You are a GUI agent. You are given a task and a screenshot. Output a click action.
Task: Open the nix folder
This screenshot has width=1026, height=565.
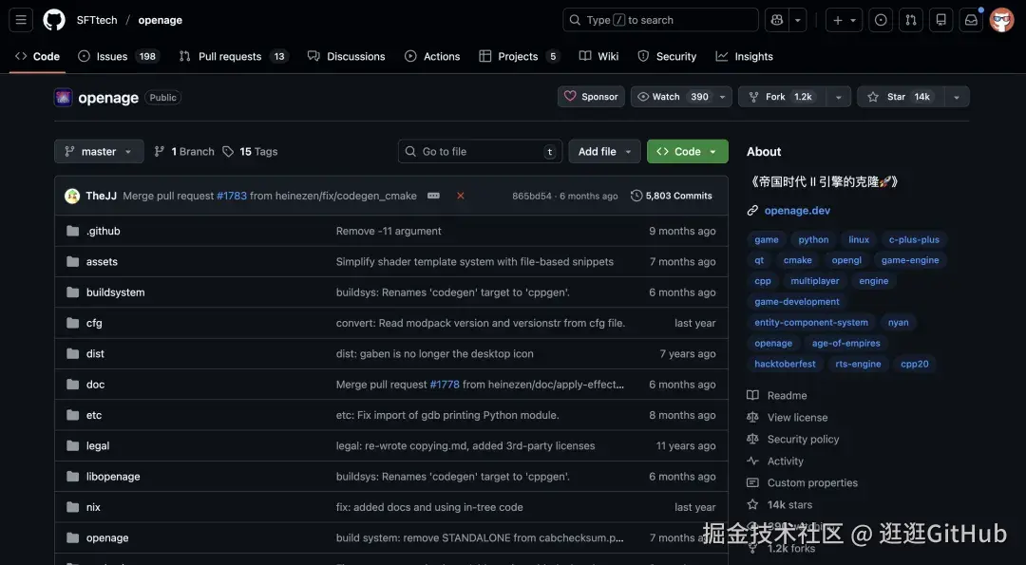tap(93, 507)
